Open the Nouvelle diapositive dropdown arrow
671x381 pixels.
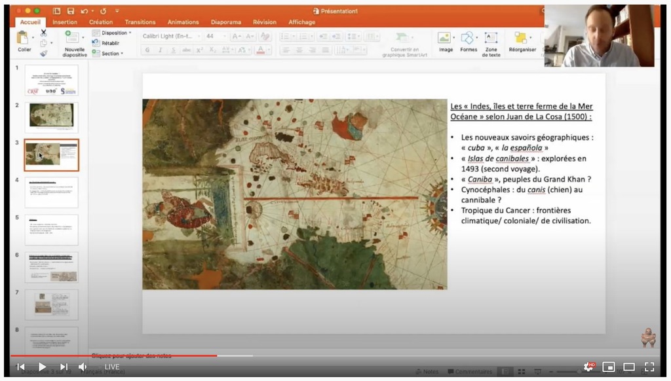coord(83,37)
